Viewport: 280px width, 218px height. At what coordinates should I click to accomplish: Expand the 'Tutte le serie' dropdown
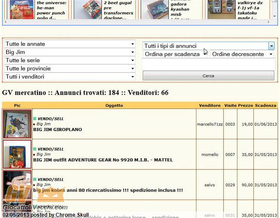coord(70,61)
